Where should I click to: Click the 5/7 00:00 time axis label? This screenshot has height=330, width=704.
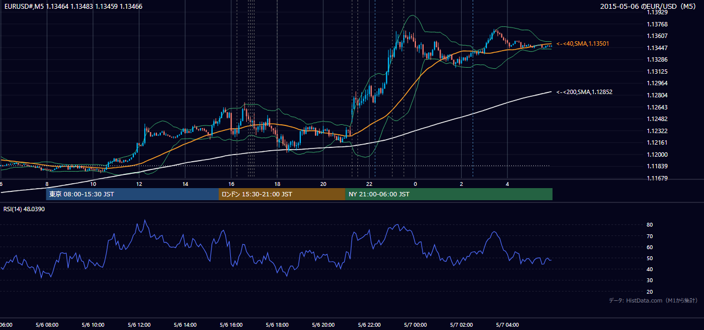tap(415, 325)
